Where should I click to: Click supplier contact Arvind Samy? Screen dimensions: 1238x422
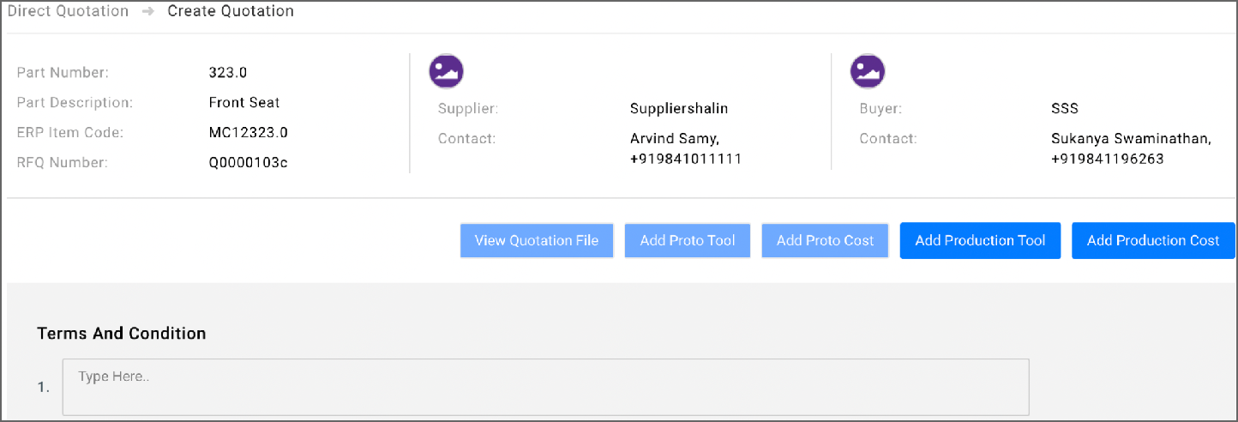pos(675,139)
